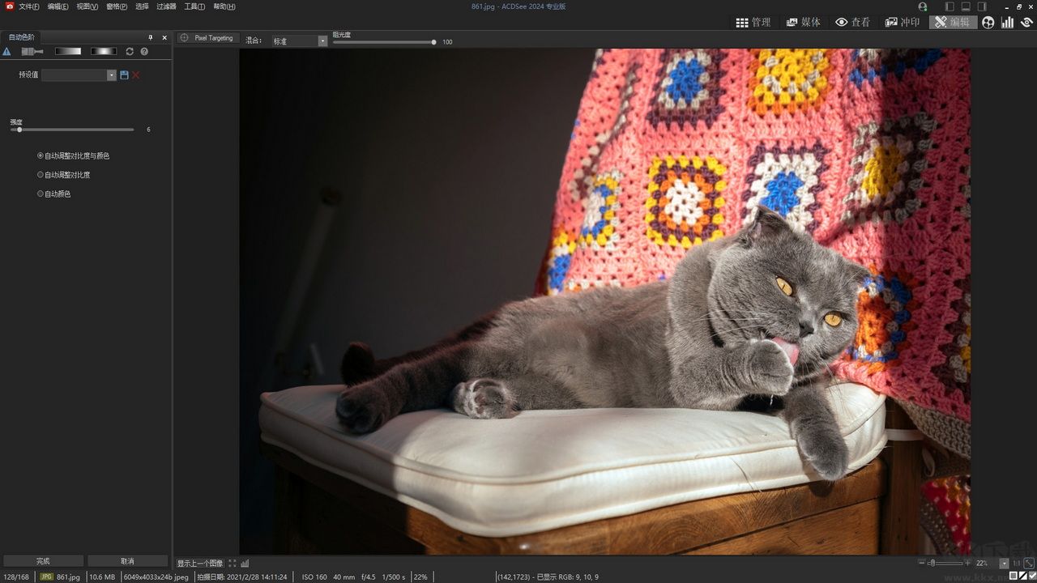Select 自动调整对比度 radio option
The height and width of the screenshot is (583, 1037).
point(41,175)
